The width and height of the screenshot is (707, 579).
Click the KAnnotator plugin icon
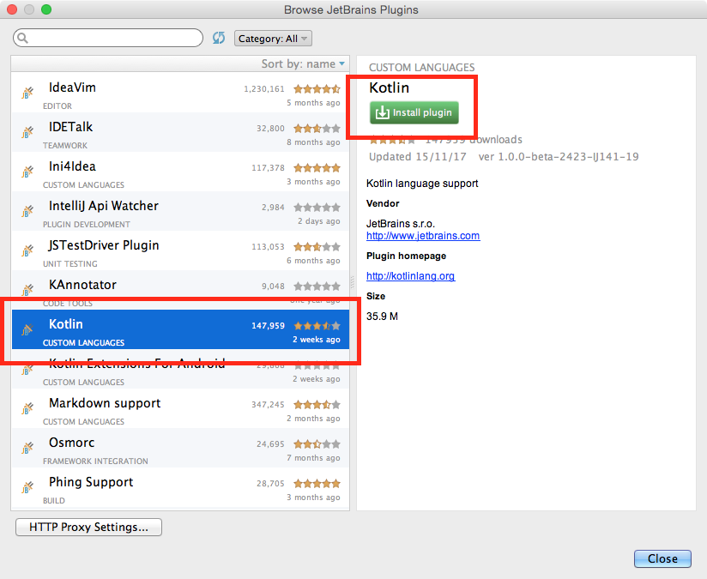point(27,289)
